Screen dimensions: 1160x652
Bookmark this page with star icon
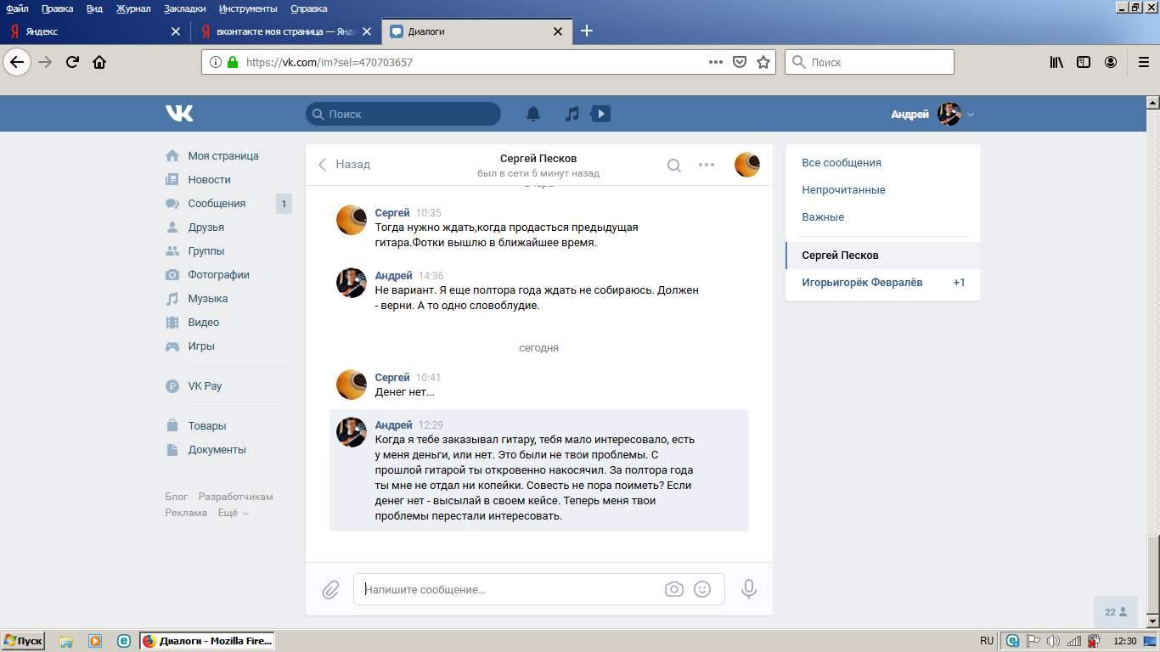[x=763, y=62]
